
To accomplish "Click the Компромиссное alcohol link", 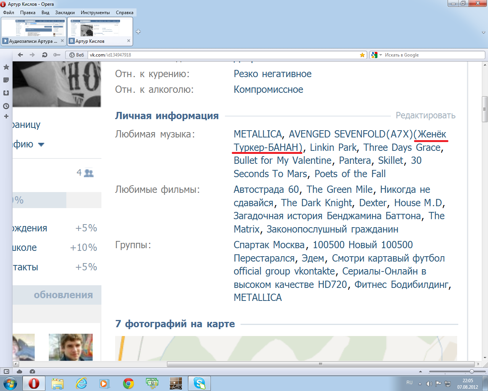I will coord(268,89).
